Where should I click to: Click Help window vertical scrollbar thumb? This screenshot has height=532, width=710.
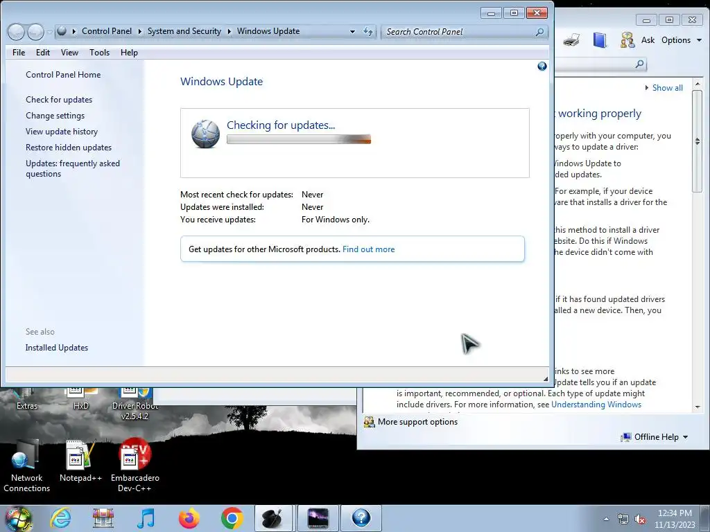coord(698,141)
